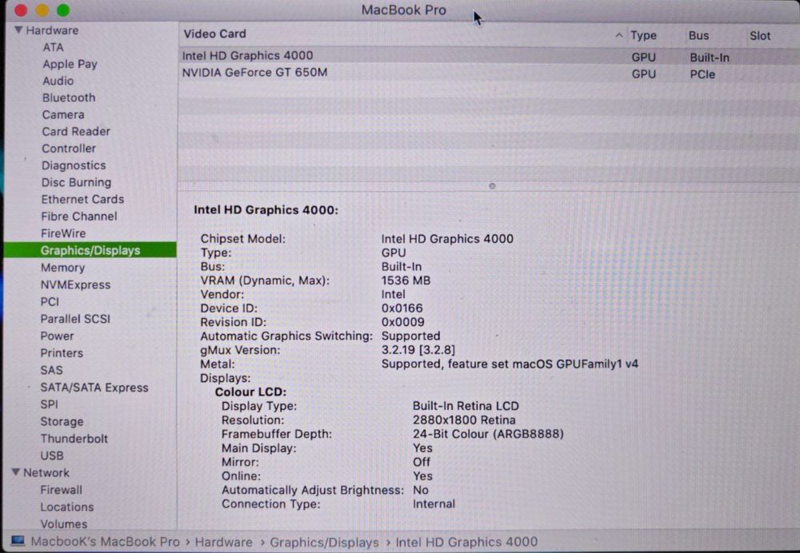
Task: Select Fibre Channel in the sidebar
Action: 79,216
